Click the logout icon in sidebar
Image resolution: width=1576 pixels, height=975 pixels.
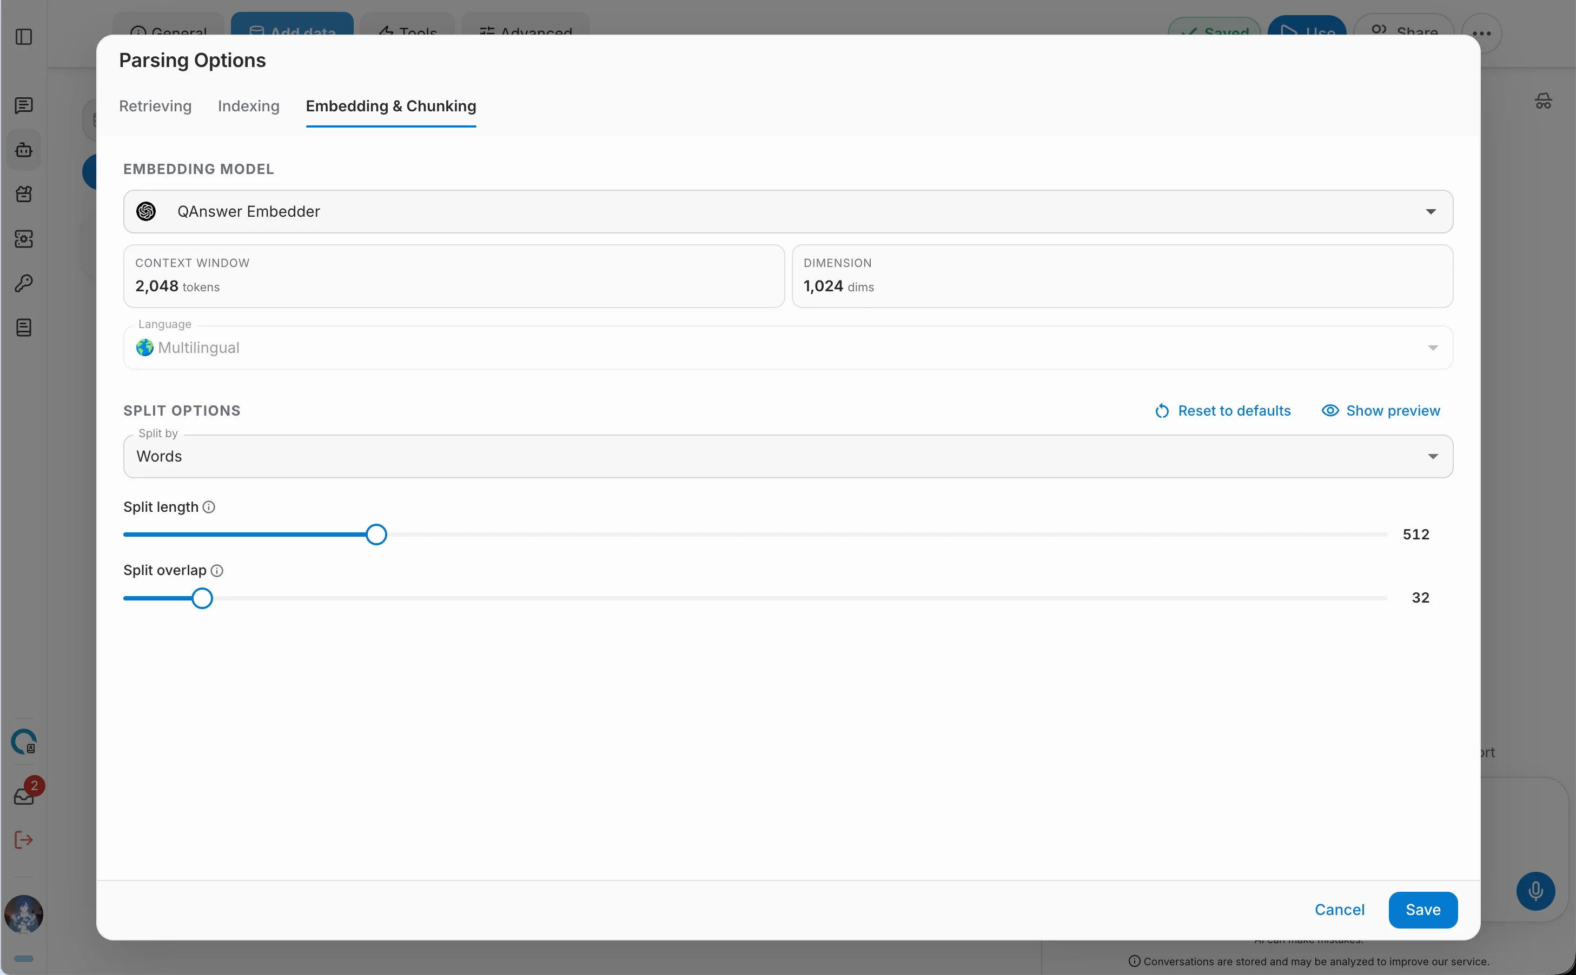pos(24,839)
